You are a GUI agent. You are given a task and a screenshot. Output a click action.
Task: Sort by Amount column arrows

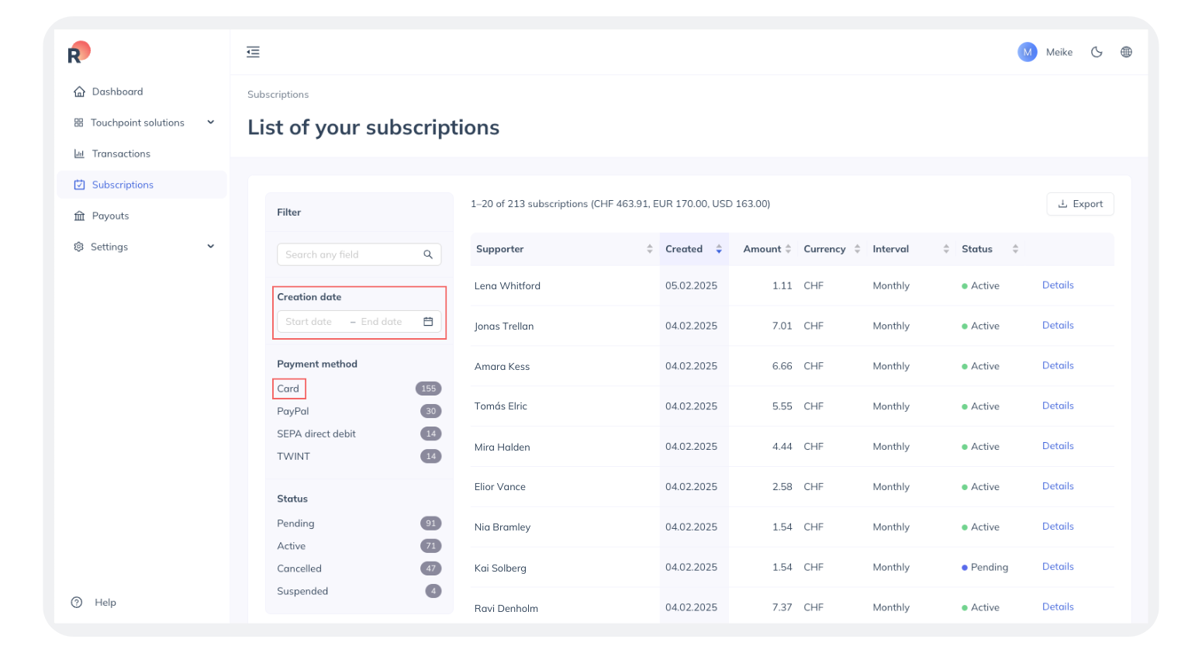pos(788,249)
